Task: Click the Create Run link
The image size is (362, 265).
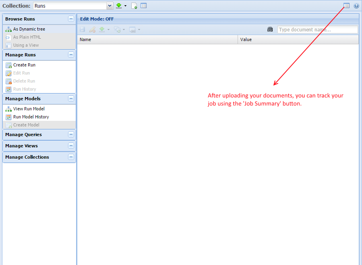Action: point(24,65)
